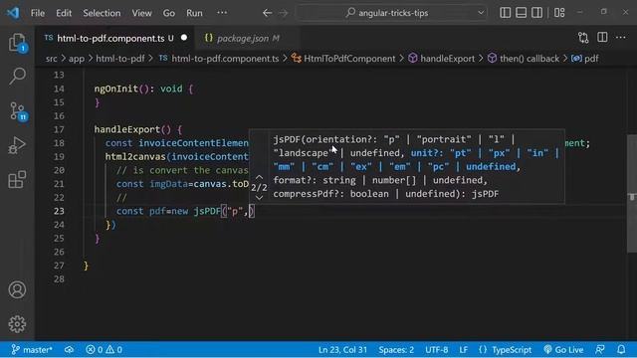
Task: Toggle the primary side bar layout icon
Action: (x=505, y=13)
